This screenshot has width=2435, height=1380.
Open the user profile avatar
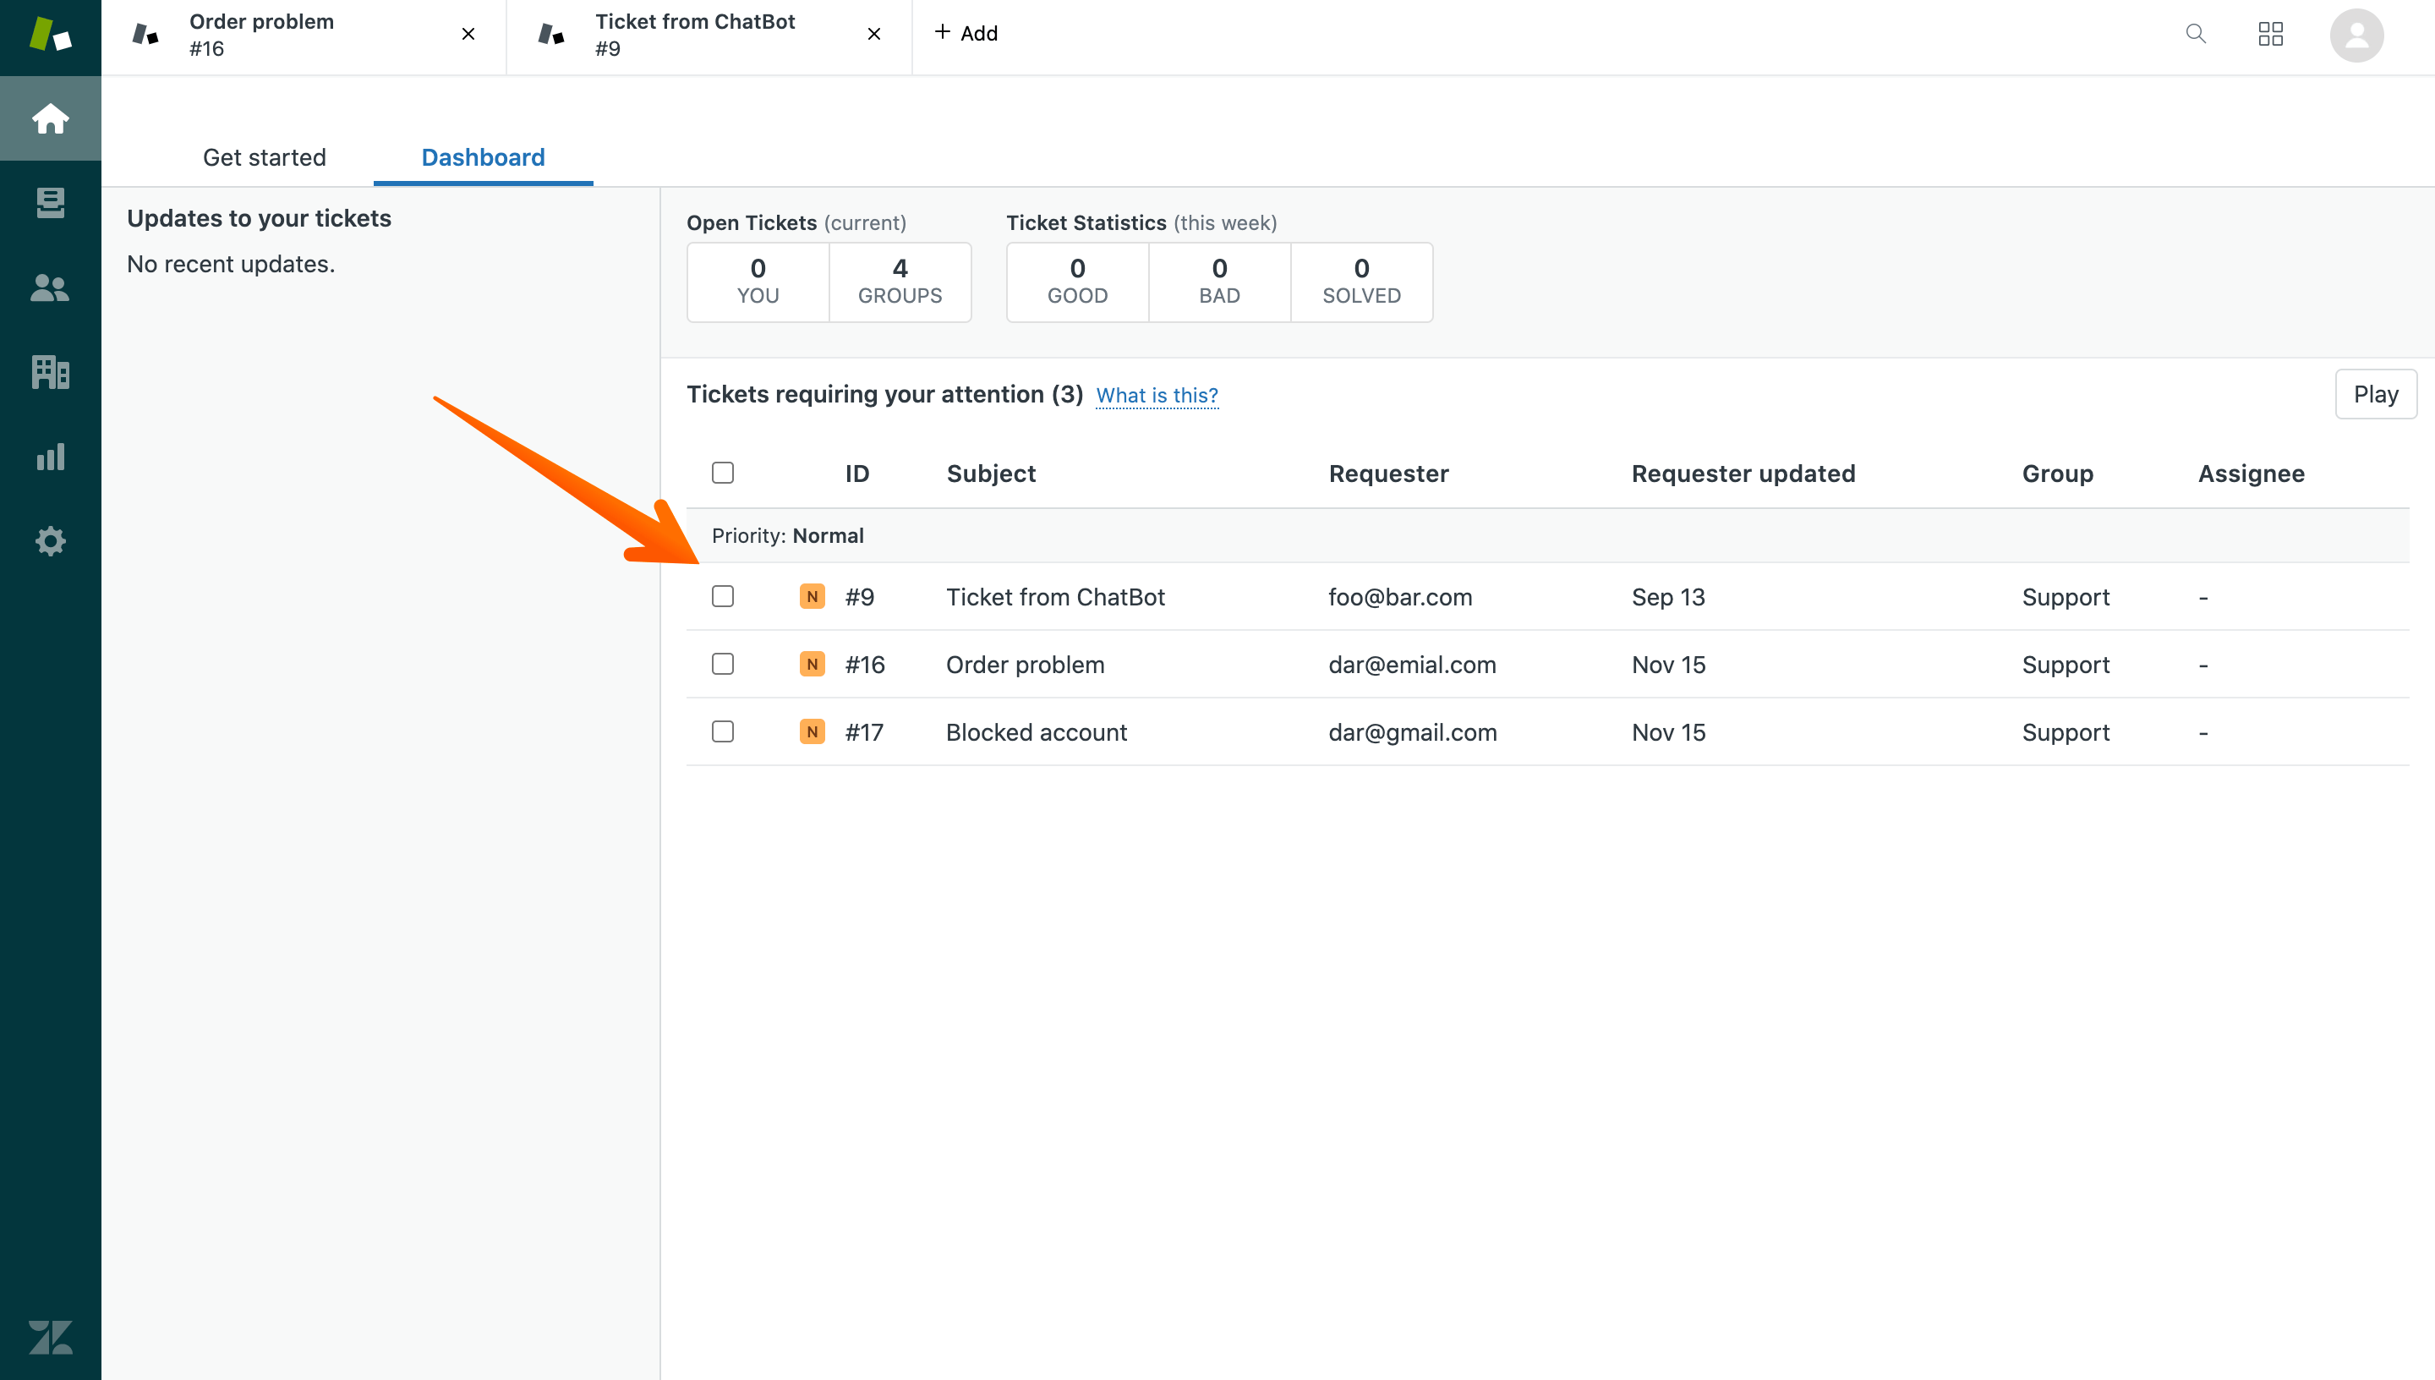(x=2356, y=35)
